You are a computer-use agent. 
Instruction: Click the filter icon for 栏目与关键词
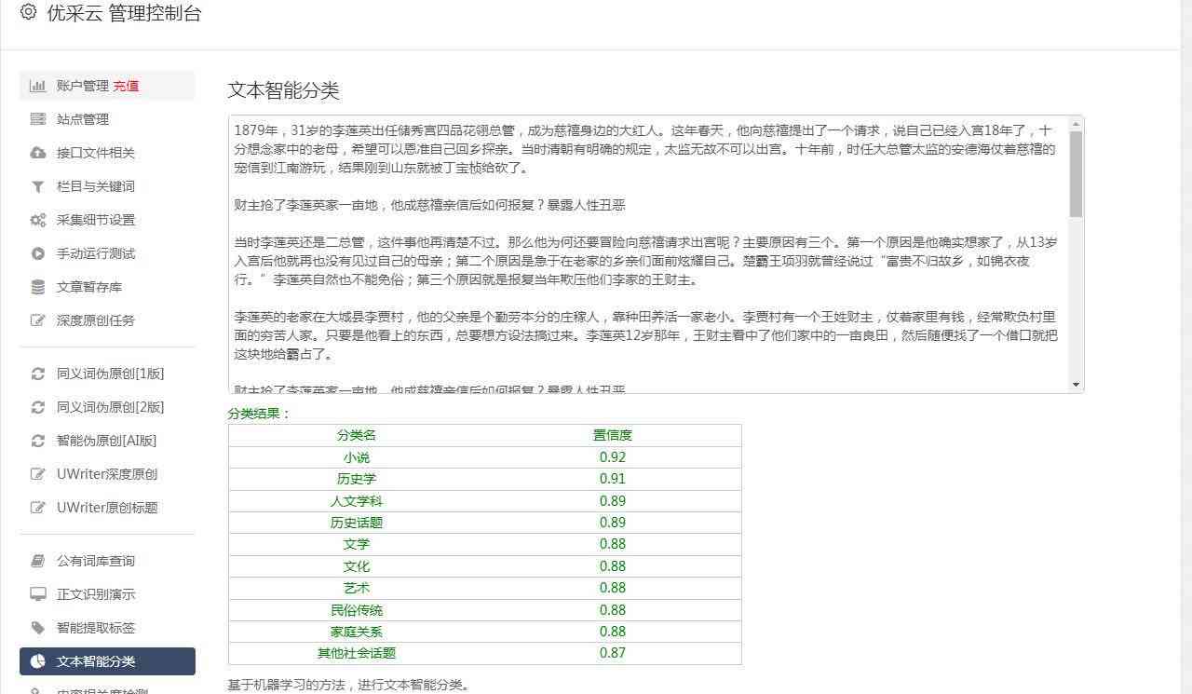pos(37,186)
